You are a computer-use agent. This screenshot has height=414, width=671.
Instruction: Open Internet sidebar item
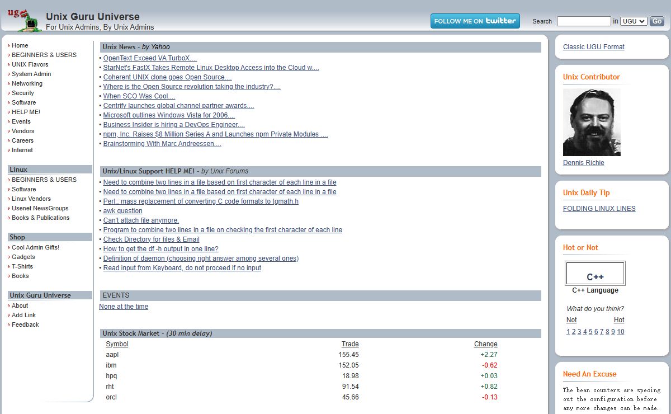(x=22, y=150)
